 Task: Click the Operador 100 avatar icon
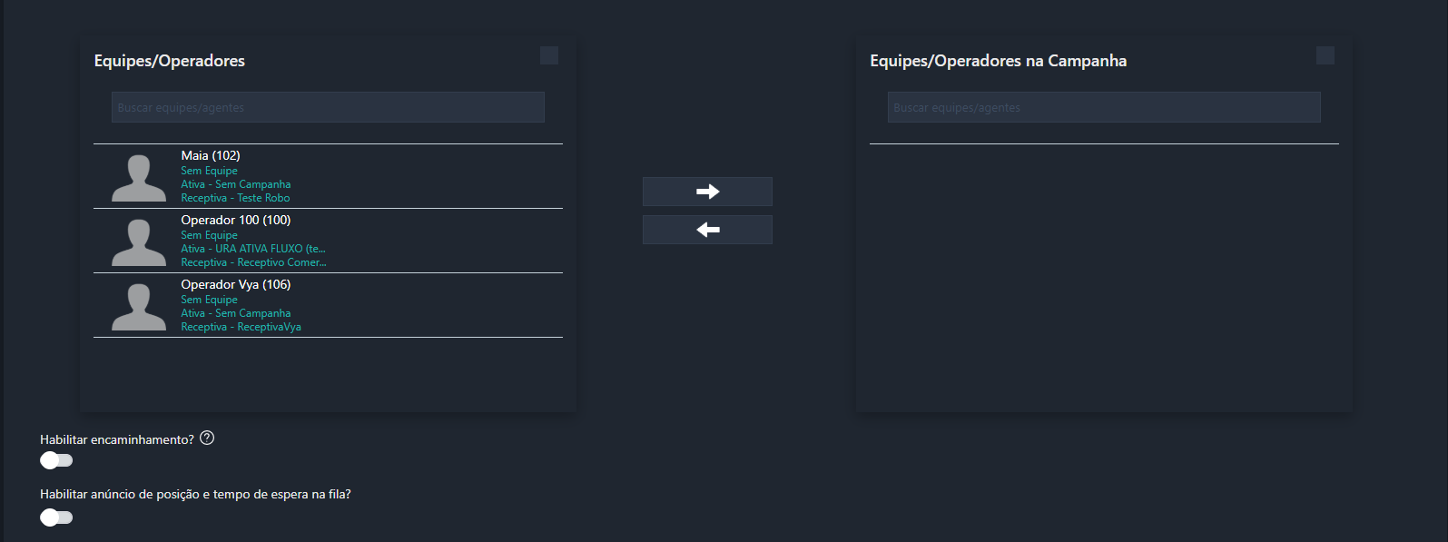point(139,242)
